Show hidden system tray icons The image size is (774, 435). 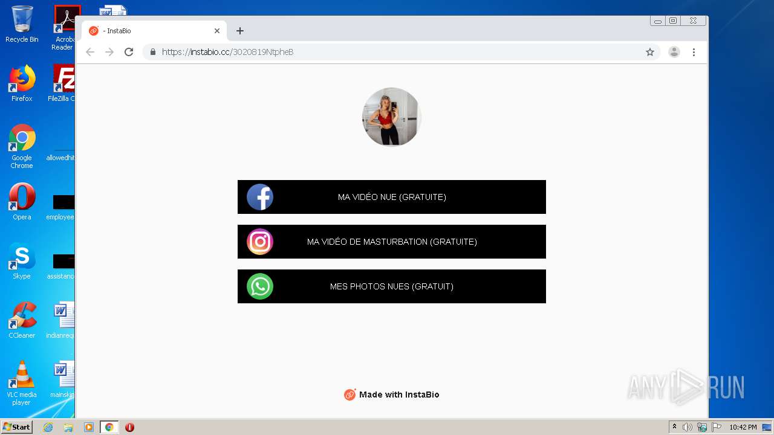674,427
